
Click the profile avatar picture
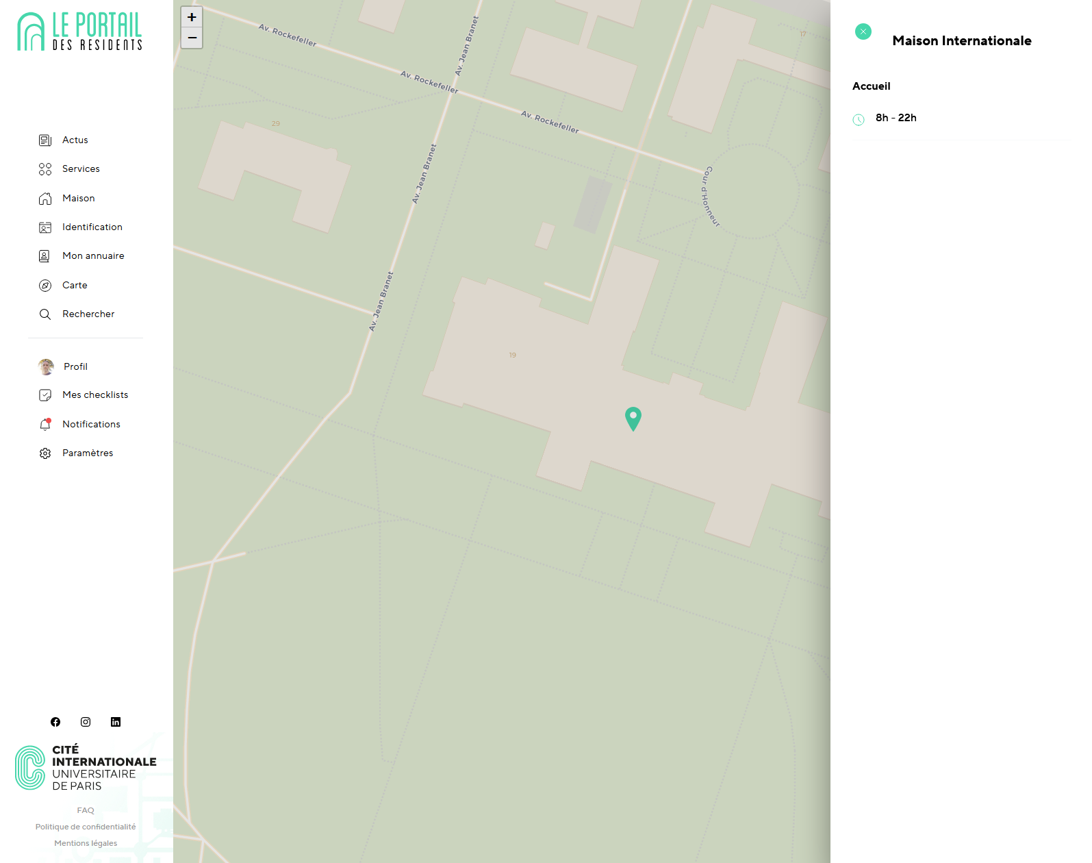(46, 367)
